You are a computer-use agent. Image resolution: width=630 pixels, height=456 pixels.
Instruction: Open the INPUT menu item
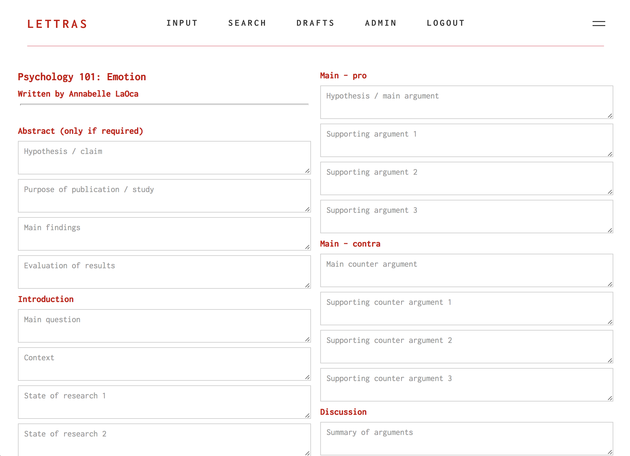[182, 23]
